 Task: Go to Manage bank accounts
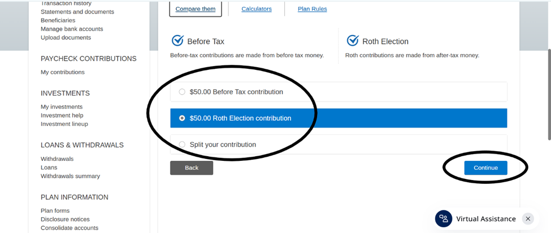tap(72, 29)
